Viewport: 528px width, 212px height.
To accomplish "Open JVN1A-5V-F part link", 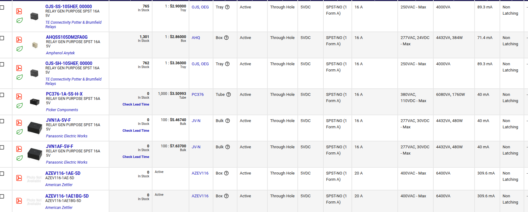I will click(58, 120).
